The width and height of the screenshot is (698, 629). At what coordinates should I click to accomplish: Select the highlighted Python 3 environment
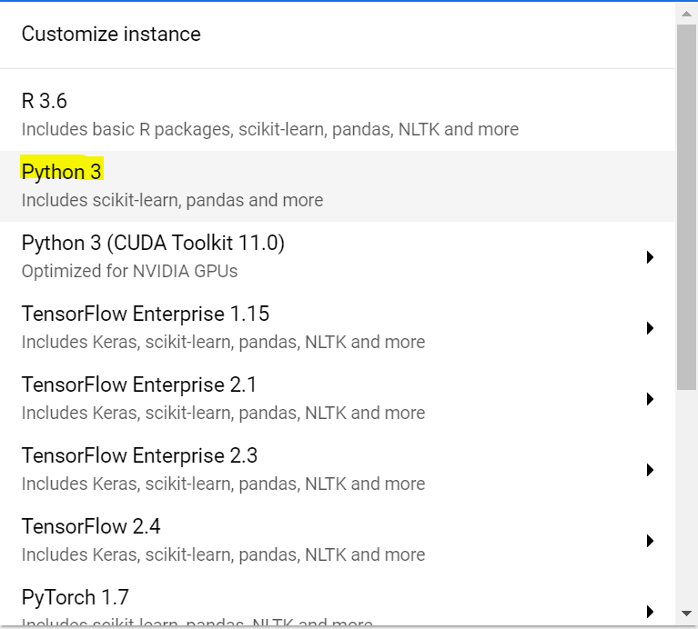(338, 185)
